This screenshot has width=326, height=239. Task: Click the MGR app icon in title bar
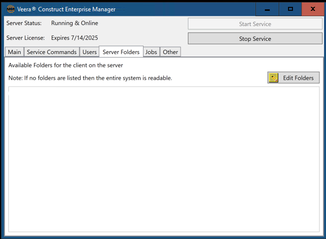click(10, 9)
